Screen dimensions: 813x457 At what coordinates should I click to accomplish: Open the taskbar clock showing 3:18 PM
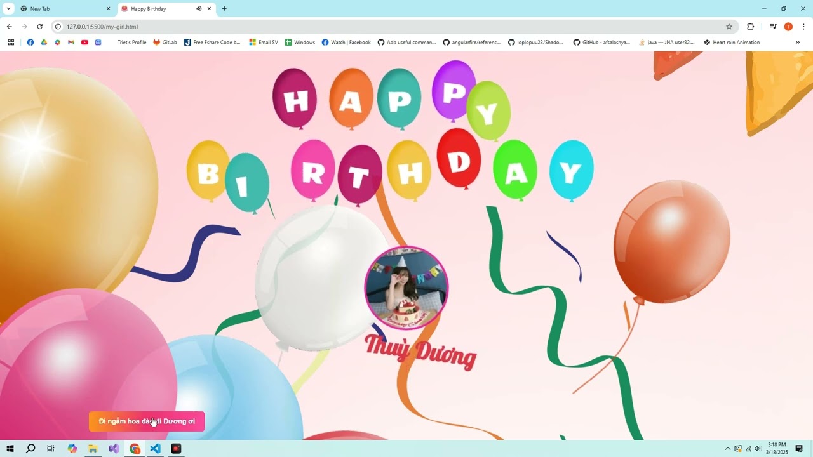pos(777,449)
